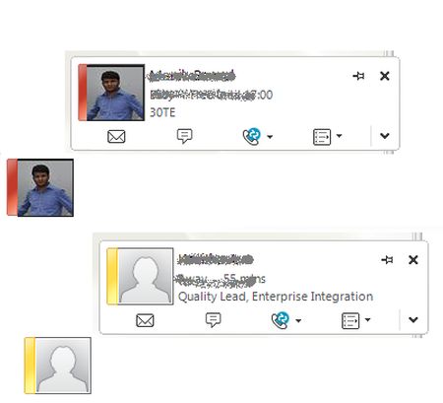Pin the Quality Lead contact card
This screenshot has width=443, height=403.
pyautogui.click(x=387, y=260)
